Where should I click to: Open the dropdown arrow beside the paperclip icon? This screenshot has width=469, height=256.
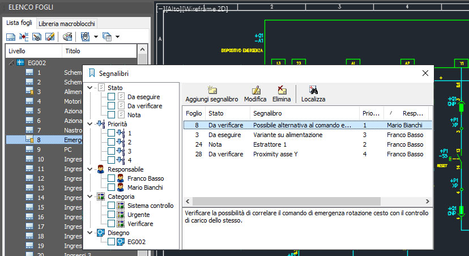point(96,37)
